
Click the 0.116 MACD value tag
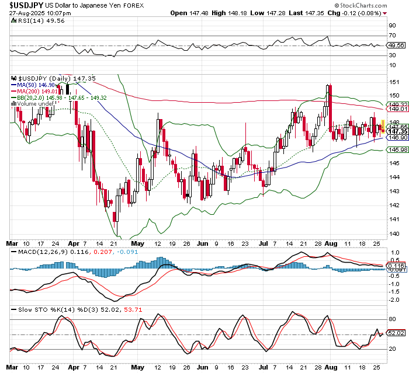[396, 266]
